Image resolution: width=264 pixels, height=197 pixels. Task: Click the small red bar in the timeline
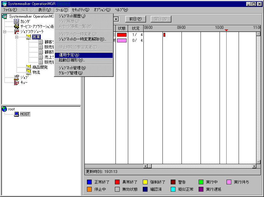point(164,35)
